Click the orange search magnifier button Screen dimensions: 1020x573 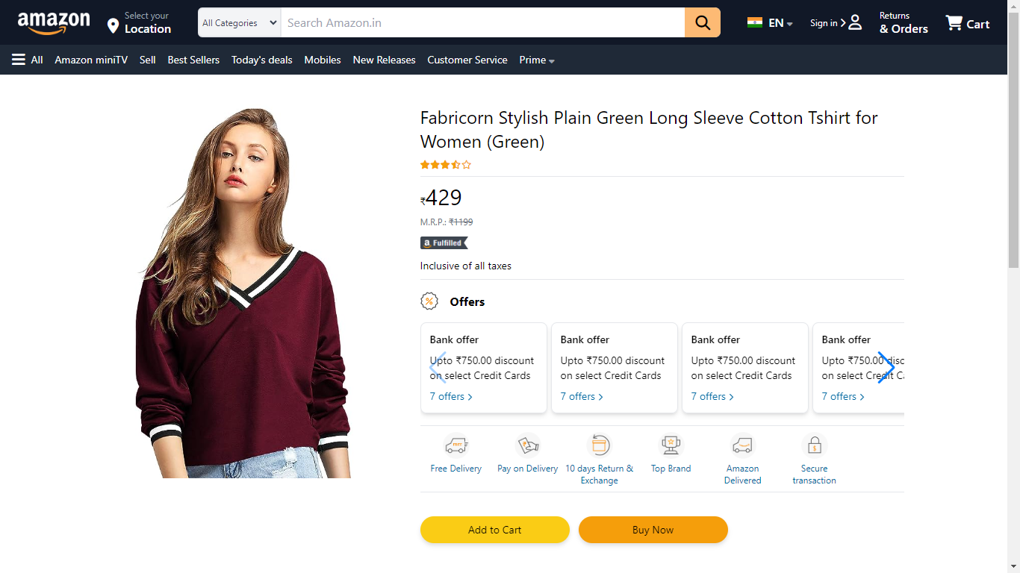703,22
